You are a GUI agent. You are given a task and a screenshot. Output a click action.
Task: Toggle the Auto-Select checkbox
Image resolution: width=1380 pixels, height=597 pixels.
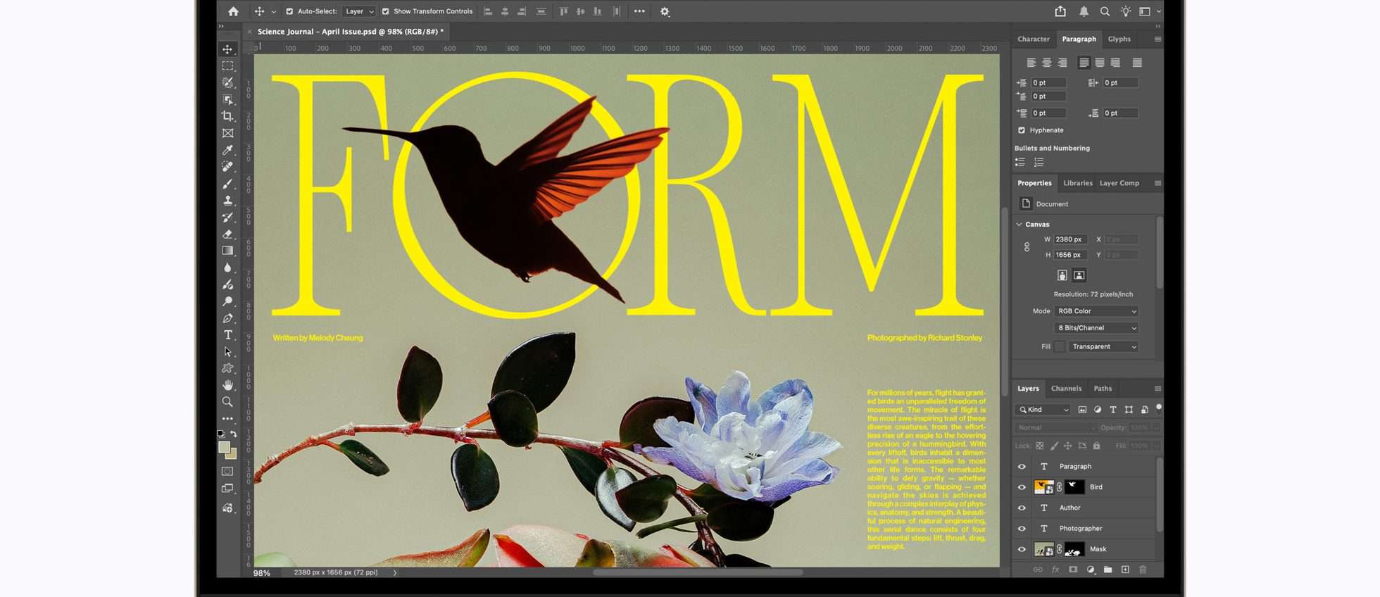[289, 11]
